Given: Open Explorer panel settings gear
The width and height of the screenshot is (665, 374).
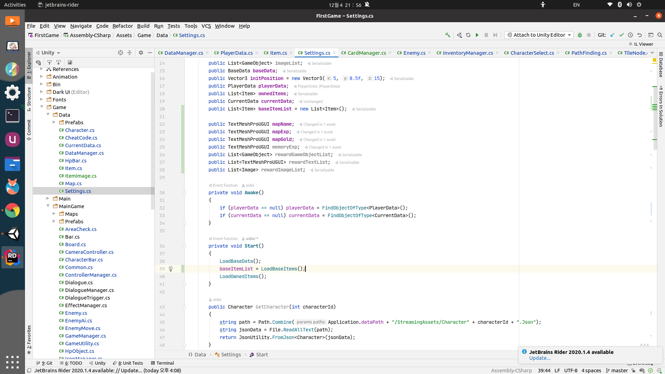Looking at the screenshot, I should pyautogui.click(x=141, y=53).
